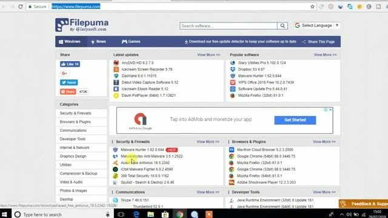This screenshot has height=218, width=388.
Task: Click the search magnifier button
Action: pos(283,25)
